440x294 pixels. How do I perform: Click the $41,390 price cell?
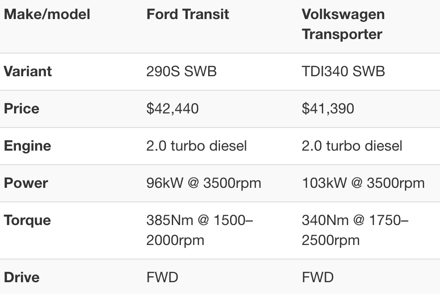[x=328, y=108]
